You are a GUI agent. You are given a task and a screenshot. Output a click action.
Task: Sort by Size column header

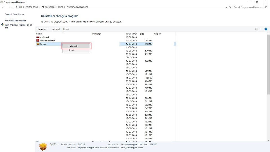(142, 34)
